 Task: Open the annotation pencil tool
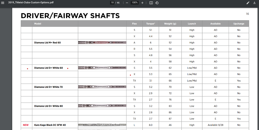[248, 3]
